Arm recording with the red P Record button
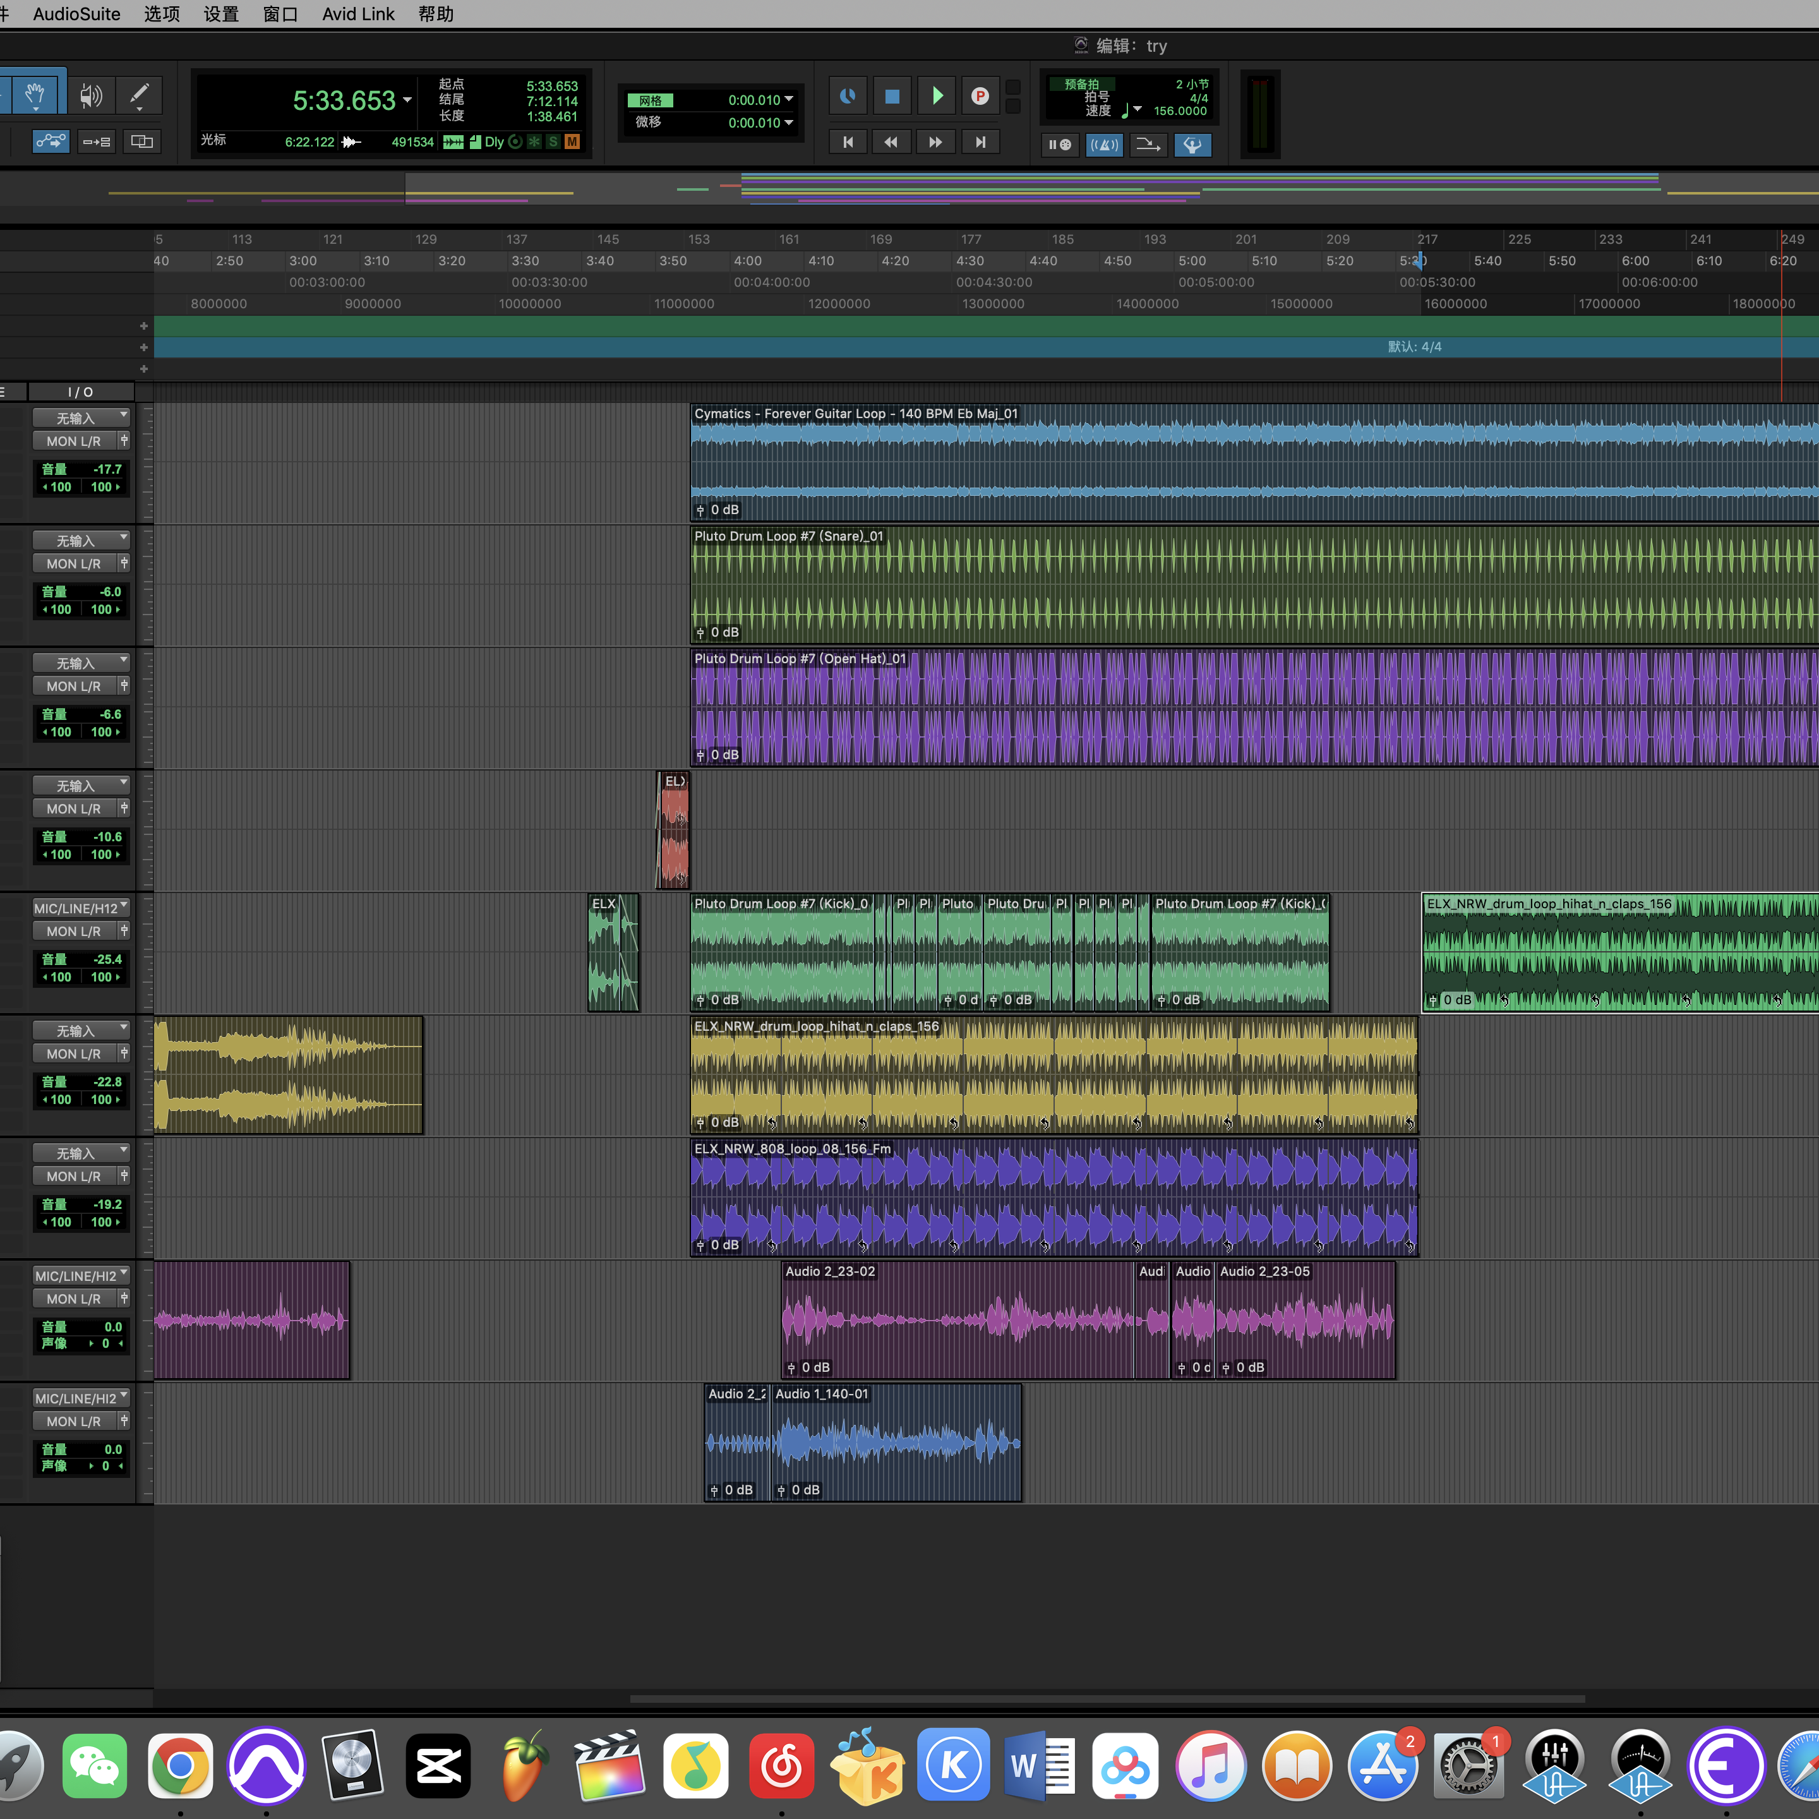This screenshot has width=1819, height=1819. 980,95
